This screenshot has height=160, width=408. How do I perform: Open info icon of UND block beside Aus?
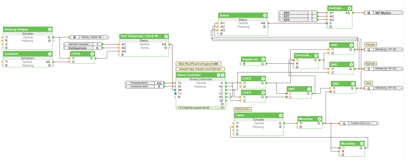tap(353, 84)
